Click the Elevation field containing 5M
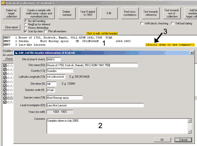This screenshot has width=197, height=146. [51, 84]
